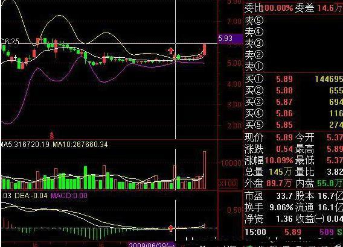Click the 卖⑤ ask row label
The width and height of the screenshot is (343, 247).
point(254,20)
